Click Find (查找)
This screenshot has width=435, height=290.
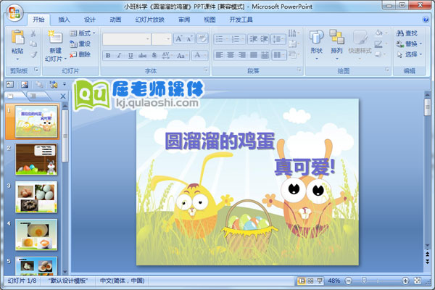tap(407, 33)
